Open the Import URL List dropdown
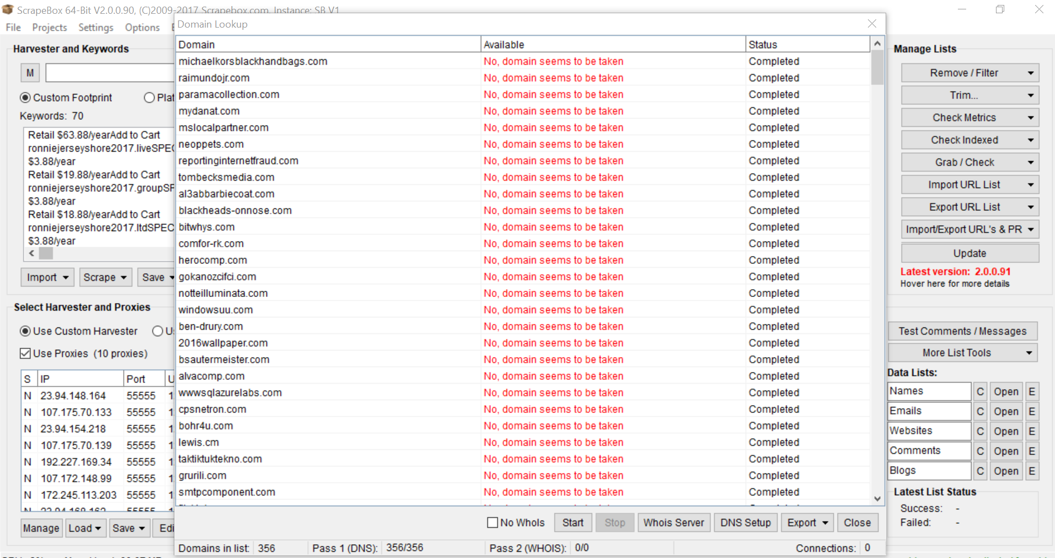This screenshot has width=1055, height=558. click(970, 185)
